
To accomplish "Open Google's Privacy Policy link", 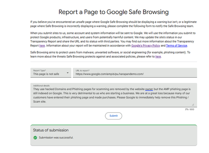I will tap(145, 46).
